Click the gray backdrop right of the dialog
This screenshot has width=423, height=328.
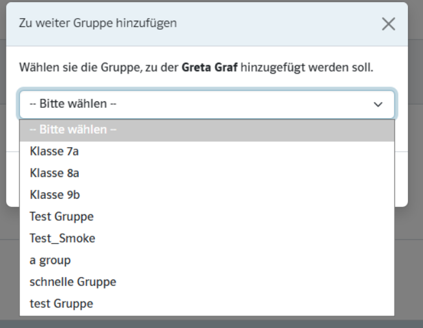[415, 161]
